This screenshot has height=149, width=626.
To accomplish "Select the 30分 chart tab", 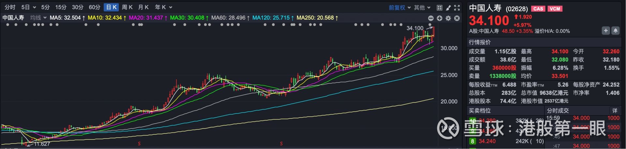I will [78, 7].
